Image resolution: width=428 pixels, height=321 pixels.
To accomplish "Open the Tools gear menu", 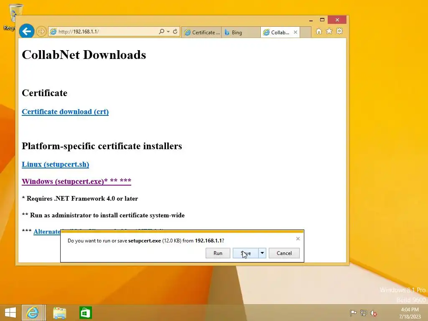I will [x=339, y=31].
